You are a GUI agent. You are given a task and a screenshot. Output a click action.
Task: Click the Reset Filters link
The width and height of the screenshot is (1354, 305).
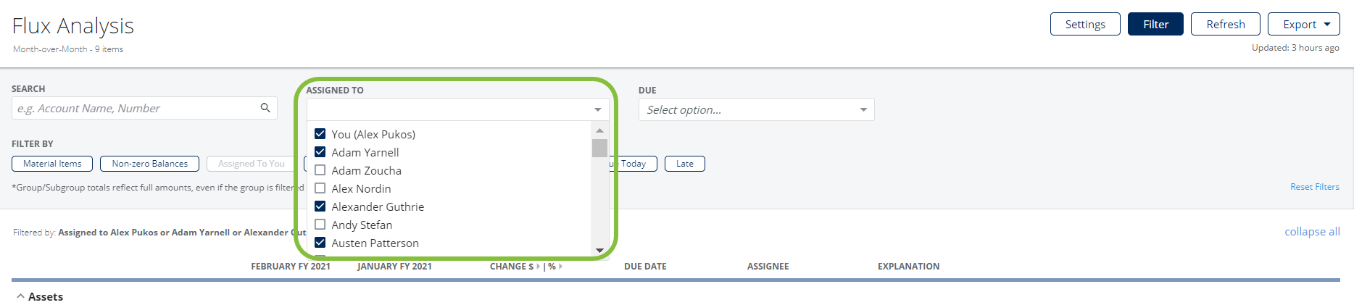[x=1315, y=187]
